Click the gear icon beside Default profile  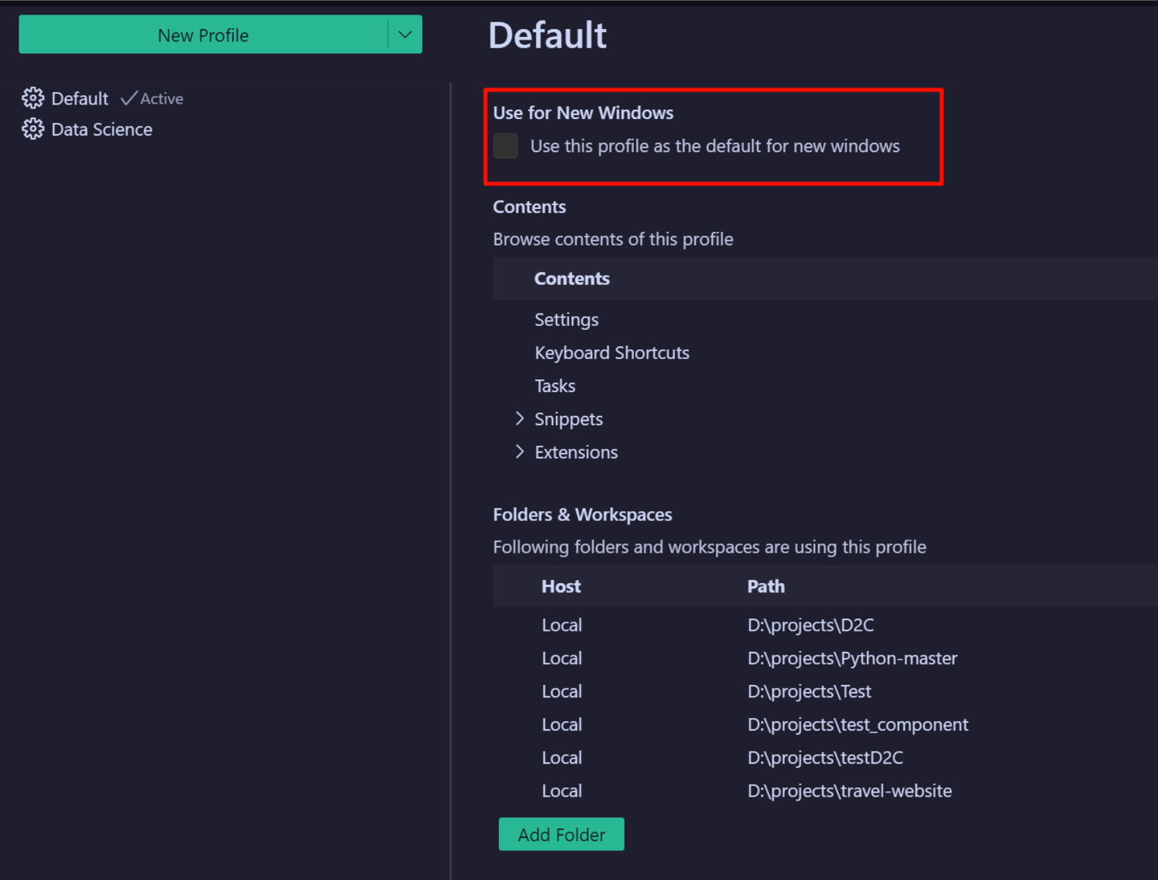(32, 98)
